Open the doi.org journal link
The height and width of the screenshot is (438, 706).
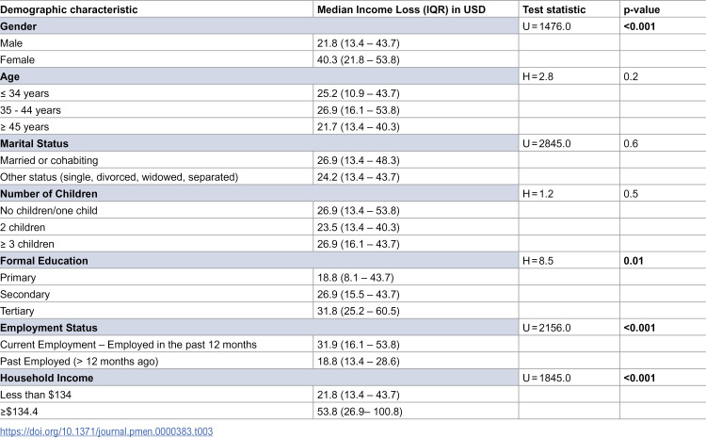(x=106, y=431)
